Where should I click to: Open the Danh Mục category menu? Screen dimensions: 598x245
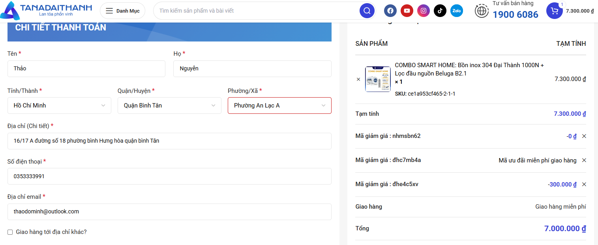coord(122,11)
